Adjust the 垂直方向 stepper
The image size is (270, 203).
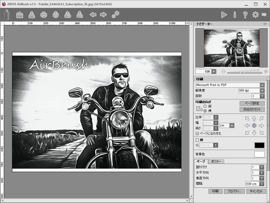point(262,178)
